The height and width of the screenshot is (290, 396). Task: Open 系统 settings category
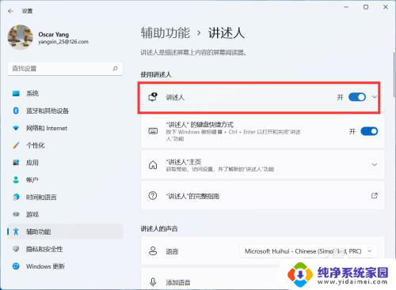(x=65, y=93)
